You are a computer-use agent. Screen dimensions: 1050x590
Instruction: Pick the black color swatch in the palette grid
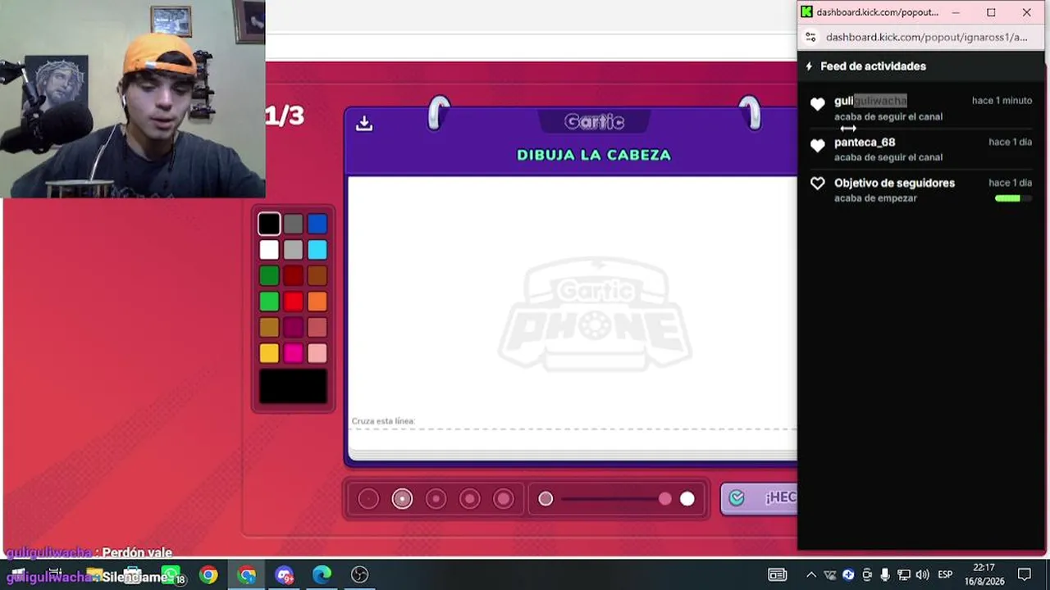[x=269, y=224]
